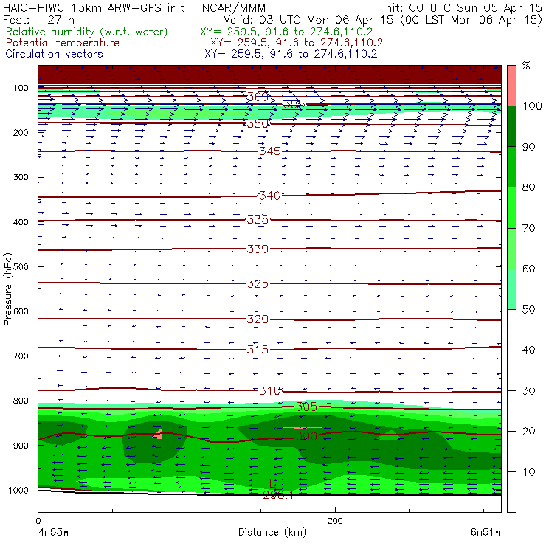
Task: Click the 1000 hPa pressure tick label
Action: 18,490
